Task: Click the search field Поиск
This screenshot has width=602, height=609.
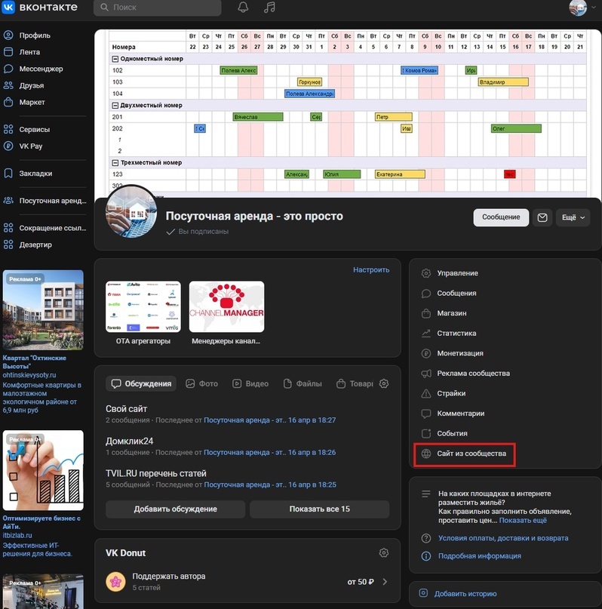Action: 157,8
